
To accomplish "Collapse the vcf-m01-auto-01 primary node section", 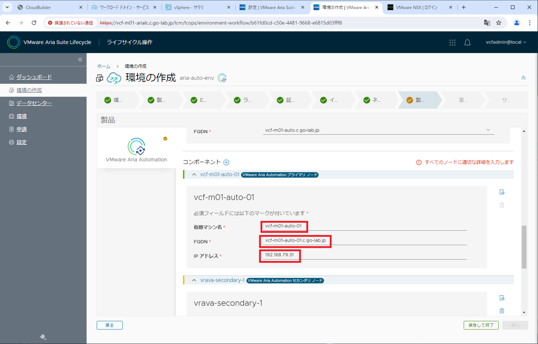I will 194,174.
